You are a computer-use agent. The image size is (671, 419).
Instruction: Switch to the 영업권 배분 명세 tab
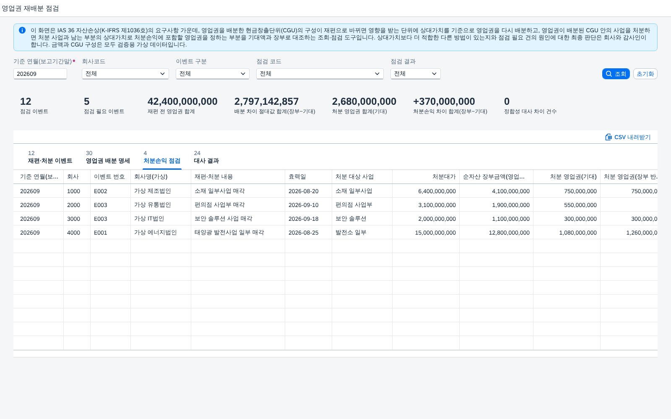pos(108,157)
